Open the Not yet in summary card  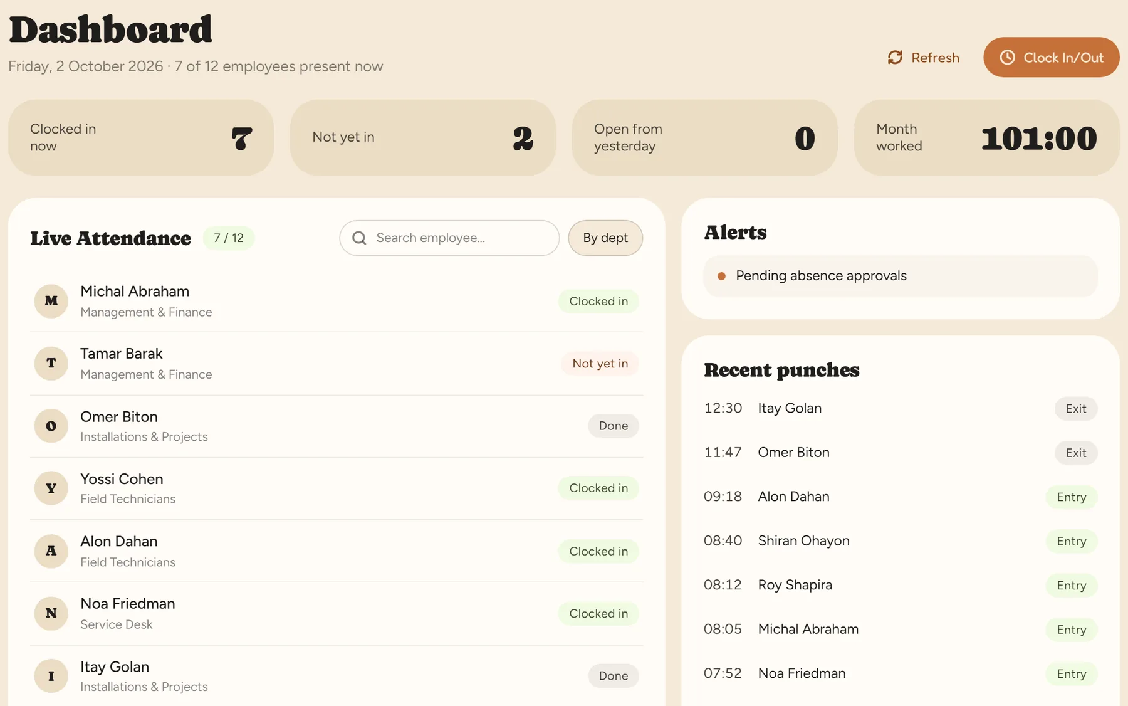tap(423, 137)
